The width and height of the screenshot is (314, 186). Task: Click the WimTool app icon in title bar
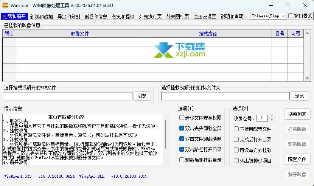click(6, 6)
